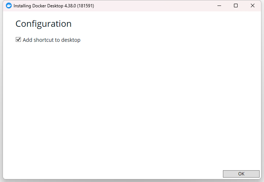Viewport: 264px width, 182px height.
Task: Close the Docker Desktop installer window
Action: pos(253,6)
